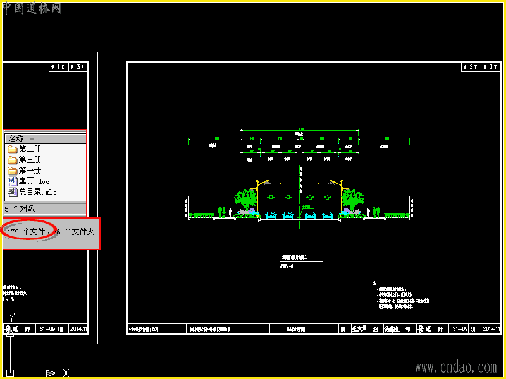Click the 6 个文件夹 count text

click(x=75, y=231)
